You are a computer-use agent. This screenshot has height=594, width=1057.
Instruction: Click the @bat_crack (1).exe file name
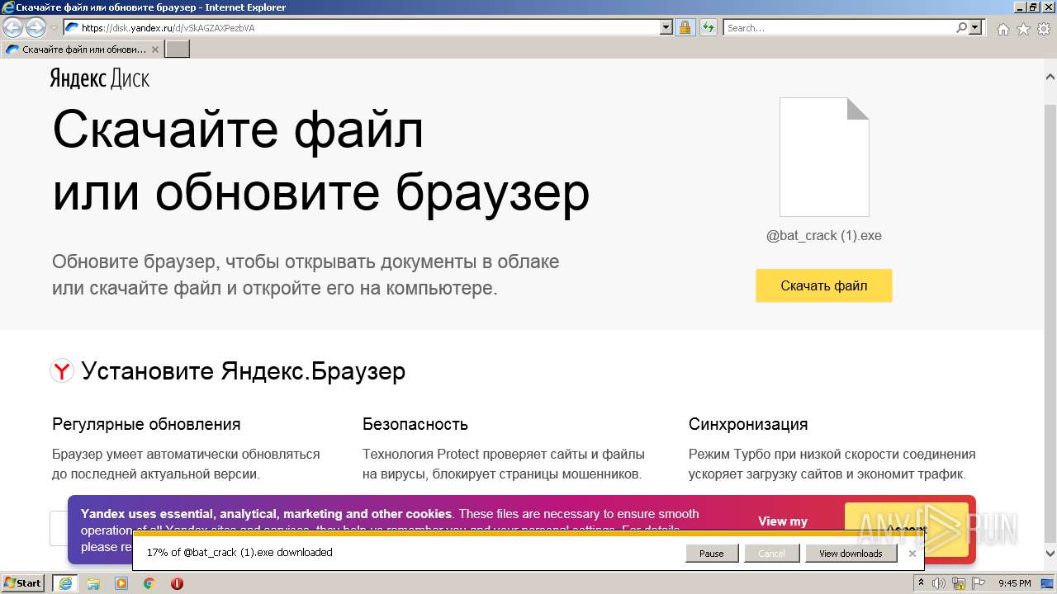pos(824,236)
